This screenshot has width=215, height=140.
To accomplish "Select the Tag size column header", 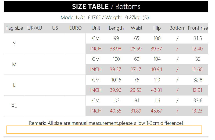I will point(14,28).
